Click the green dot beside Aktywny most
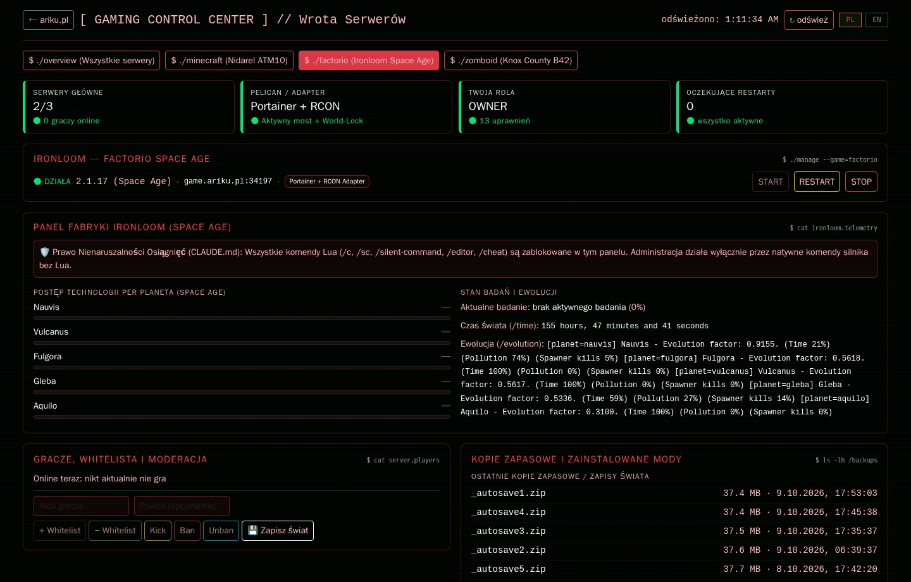Image resolution: width=911 pixels, height=582 pixels. coord(255,121)
